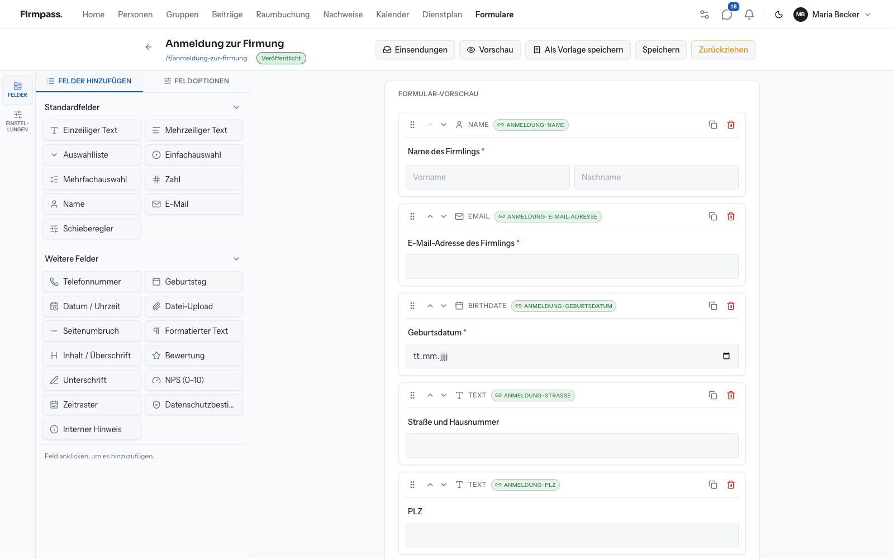This screenshot has height=559, width=894.
Task: Click Als Vorlage speichern
Action: (x=578, y=50)
